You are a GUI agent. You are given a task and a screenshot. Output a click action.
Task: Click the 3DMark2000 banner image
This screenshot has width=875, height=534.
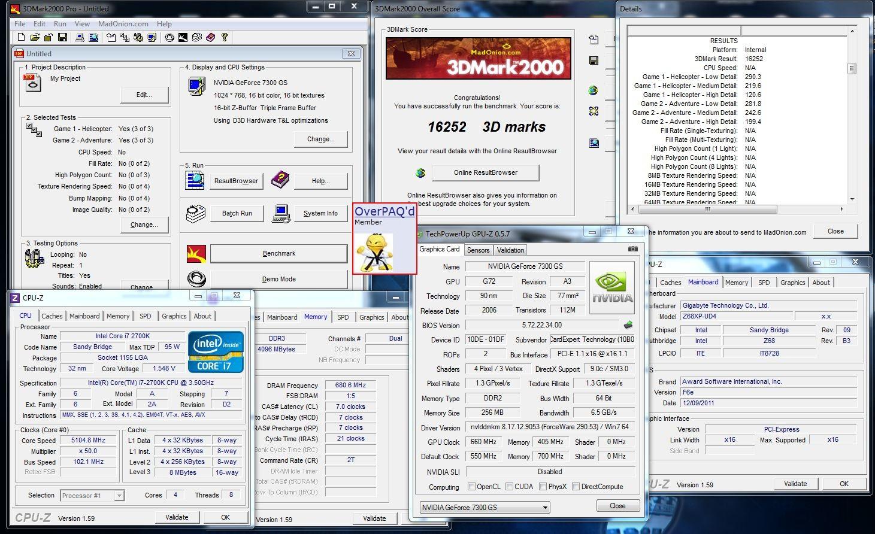pos(478,58)
